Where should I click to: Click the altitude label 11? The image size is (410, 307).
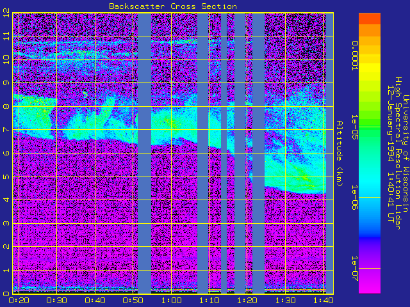6,36
